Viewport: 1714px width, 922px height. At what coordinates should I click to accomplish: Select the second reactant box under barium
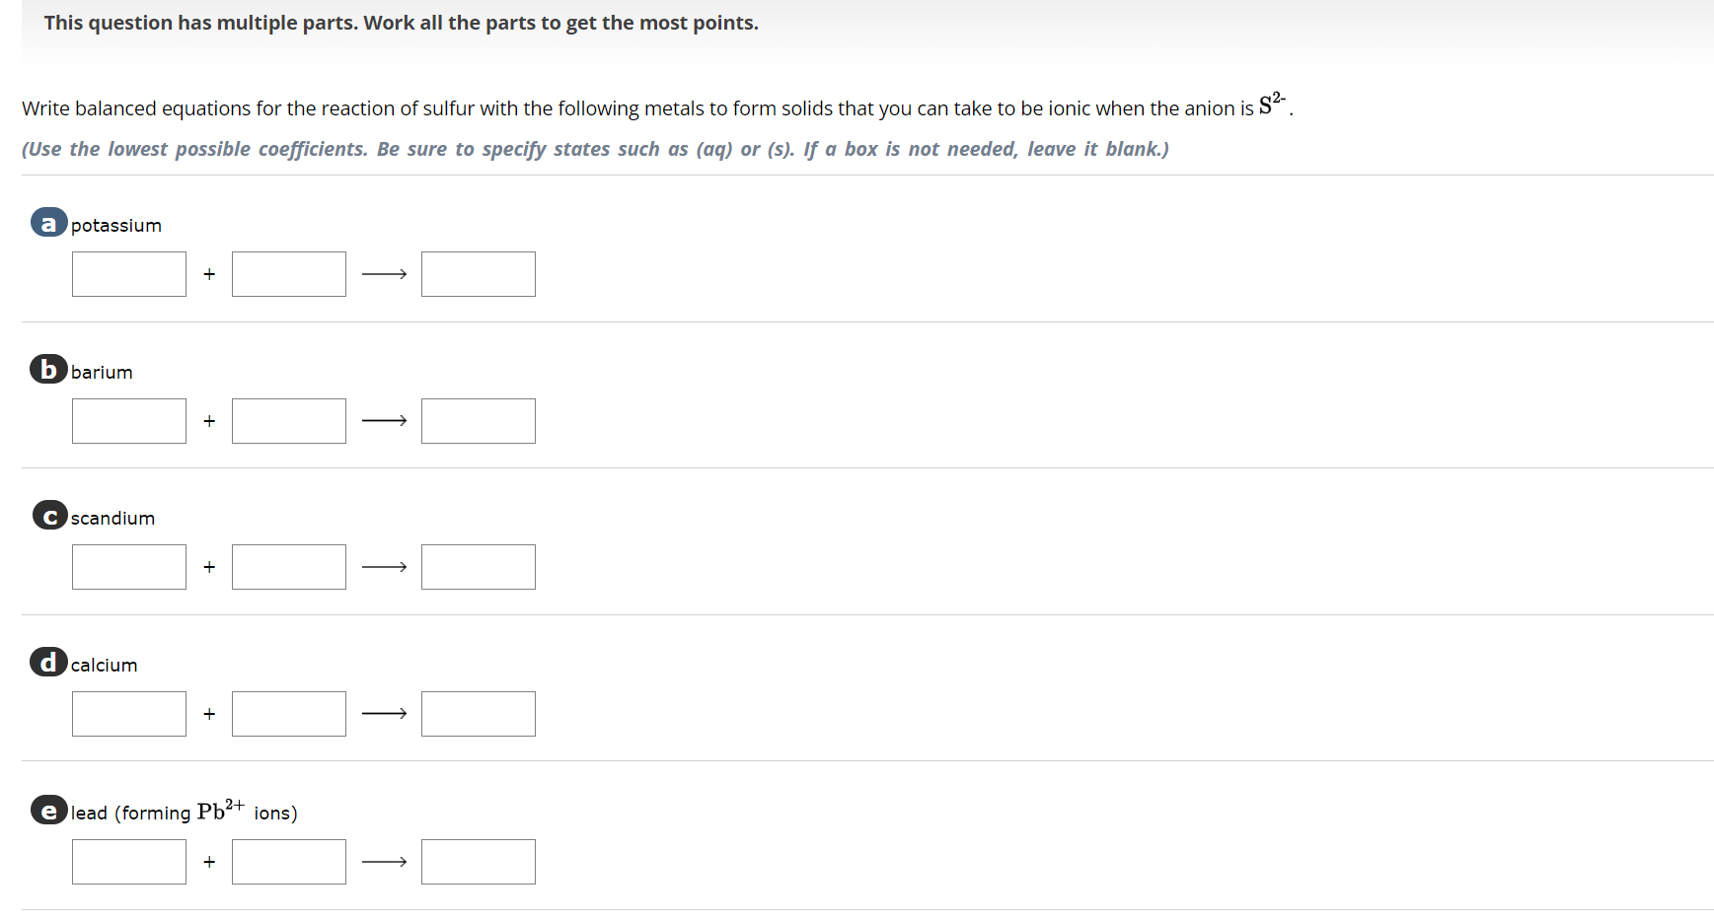[288, 420]
